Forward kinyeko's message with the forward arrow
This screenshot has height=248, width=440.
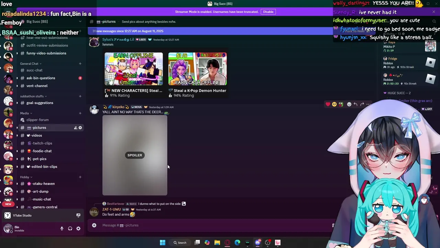point(362,104)
